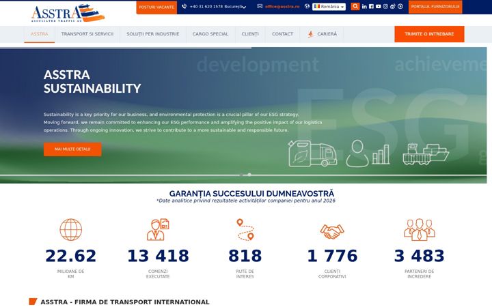The height and width of the screenshot is (307, 492).
Task: Open the Cargo Special menu
Action: coord(210,34)
